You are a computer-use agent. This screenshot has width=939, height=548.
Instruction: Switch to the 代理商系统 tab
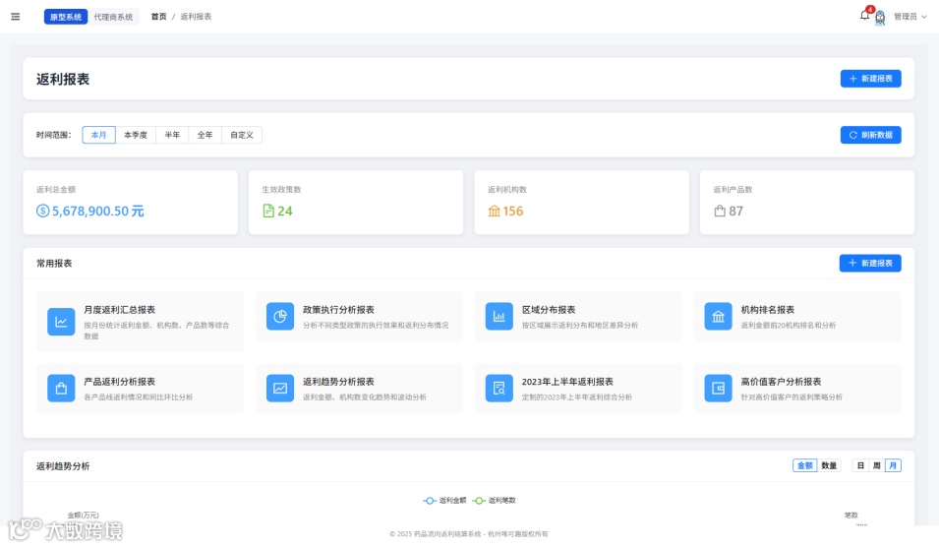pos(113,17)
